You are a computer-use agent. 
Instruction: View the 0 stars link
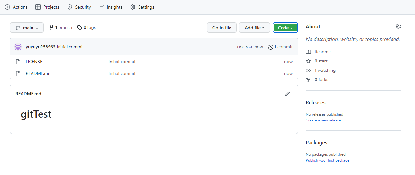tap(317, 61)
